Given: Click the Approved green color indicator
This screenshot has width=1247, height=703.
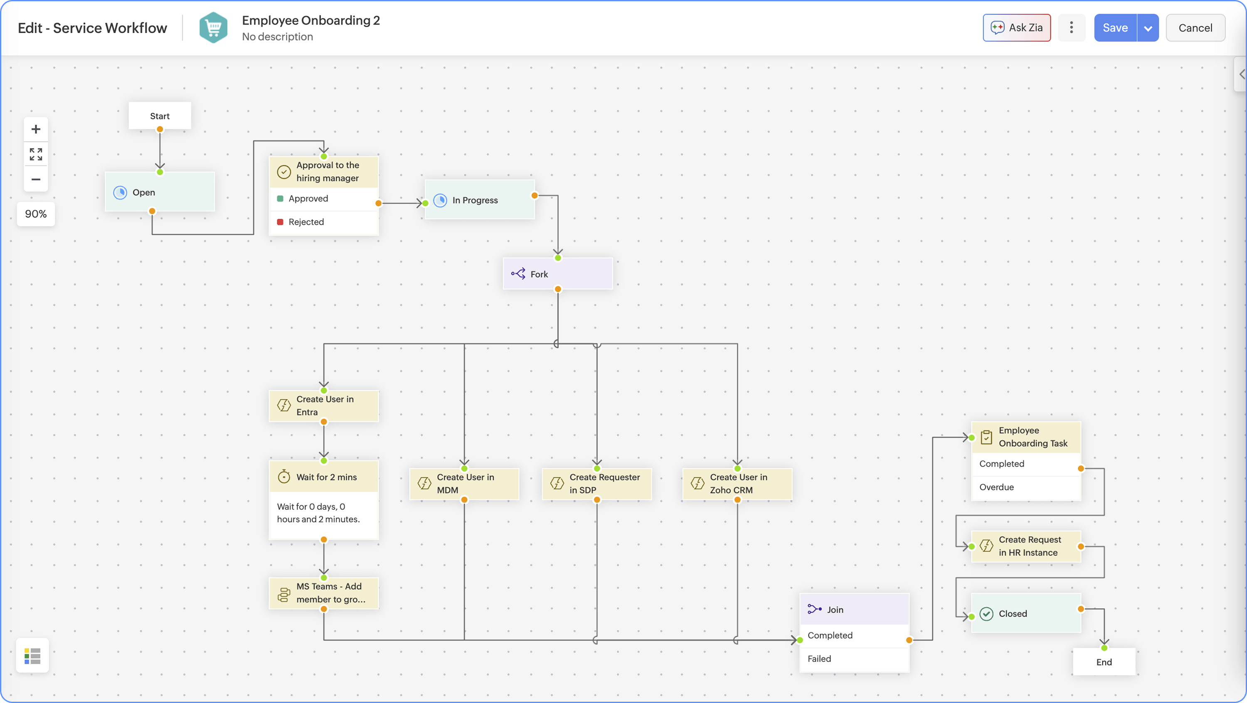Looking at the screenshot, I should (x=280, y=198).
